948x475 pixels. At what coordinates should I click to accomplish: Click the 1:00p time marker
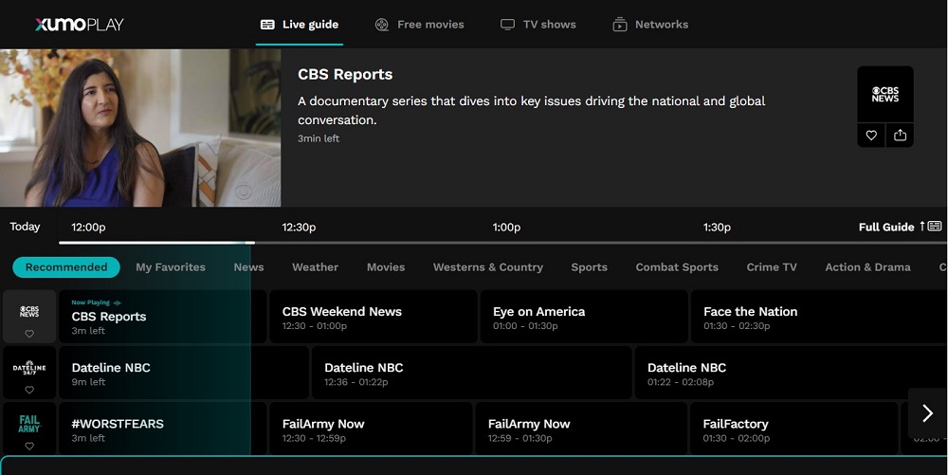click(x=506, y=228)
